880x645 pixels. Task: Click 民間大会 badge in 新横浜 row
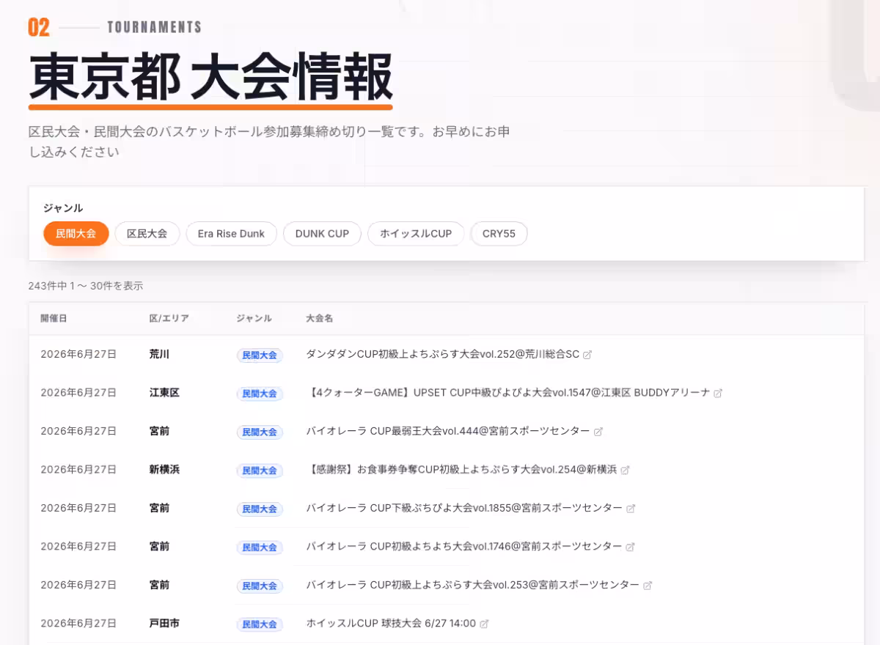260,471
